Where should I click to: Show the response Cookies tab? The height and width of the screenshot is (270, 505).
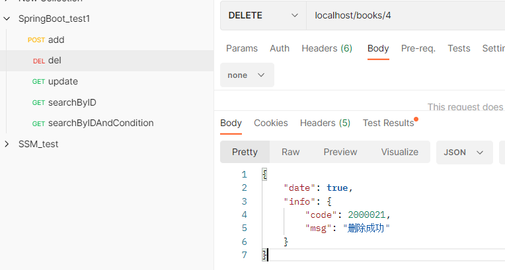coord(271,123)
